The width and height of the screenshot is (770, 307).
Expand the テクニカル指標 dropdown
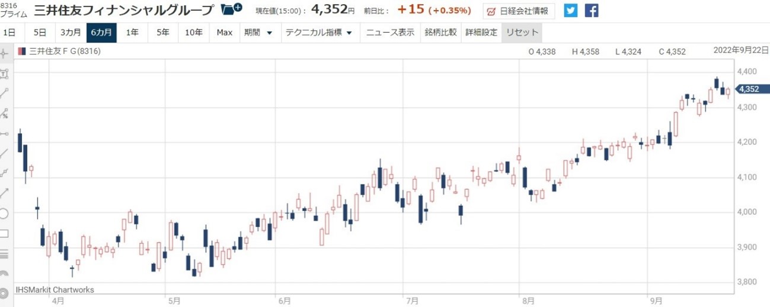coord(319,33)
